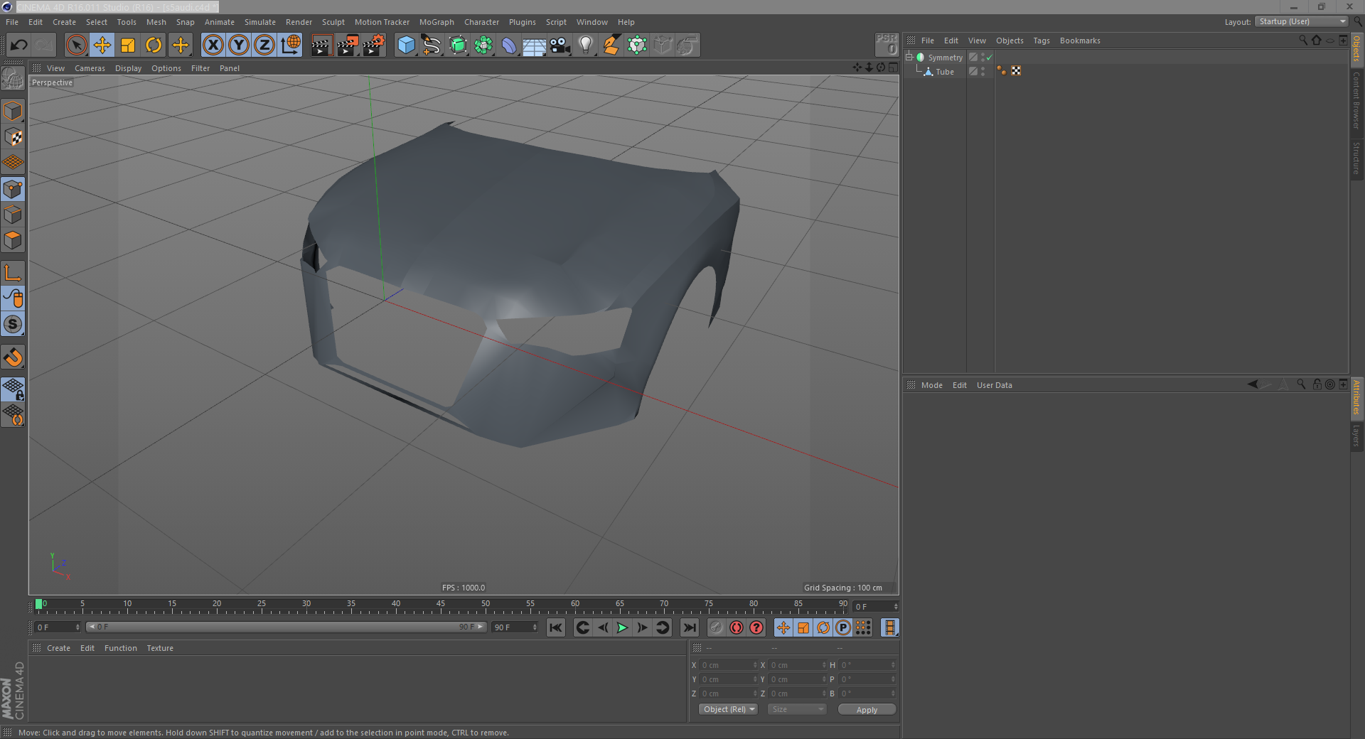Viewport: 1365px width, 739px height.
Task: Click Object Manager search magnifier icon
Action: coord(1302,41)
